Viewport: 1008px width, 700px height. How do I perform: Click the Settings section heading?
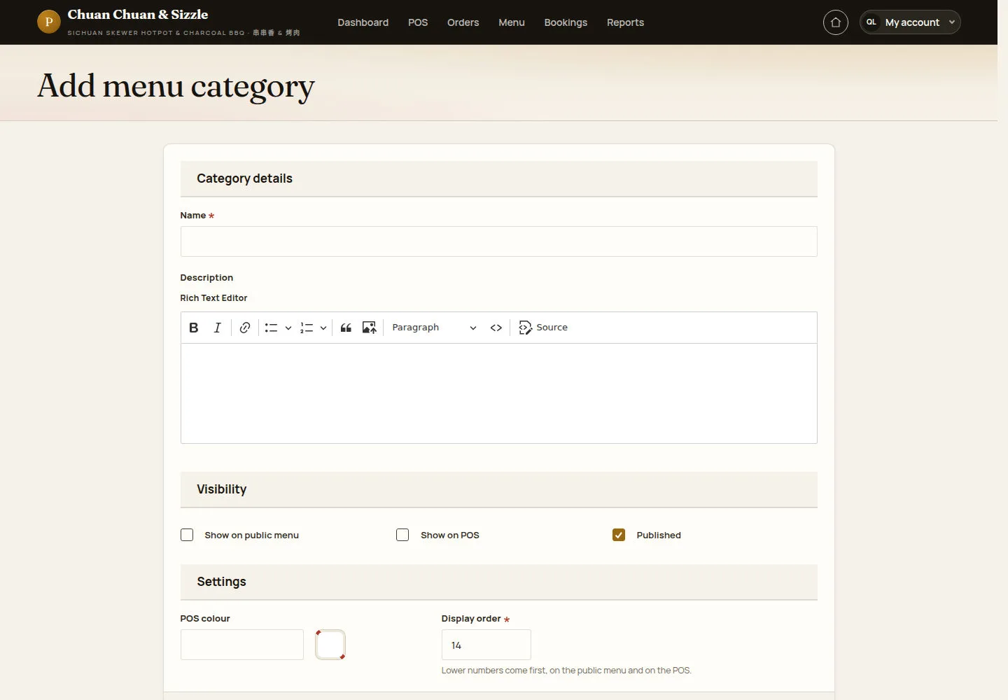[221, 582]
